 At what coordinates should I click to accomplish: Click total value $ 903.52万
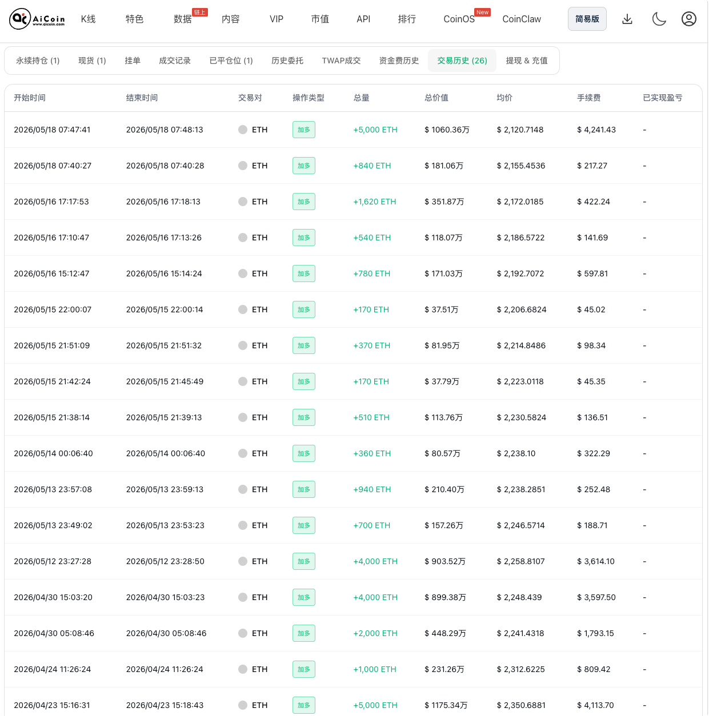(x=445, y=561)
